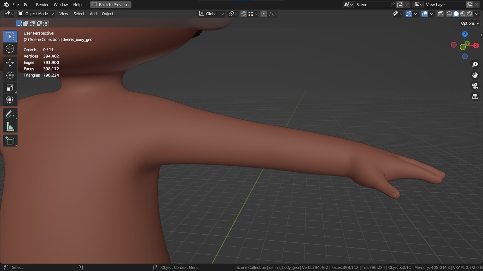Viewport: 483px width, 271px height.
Task: Toggle X-Ray mode
Action: [x=440, y=14]
